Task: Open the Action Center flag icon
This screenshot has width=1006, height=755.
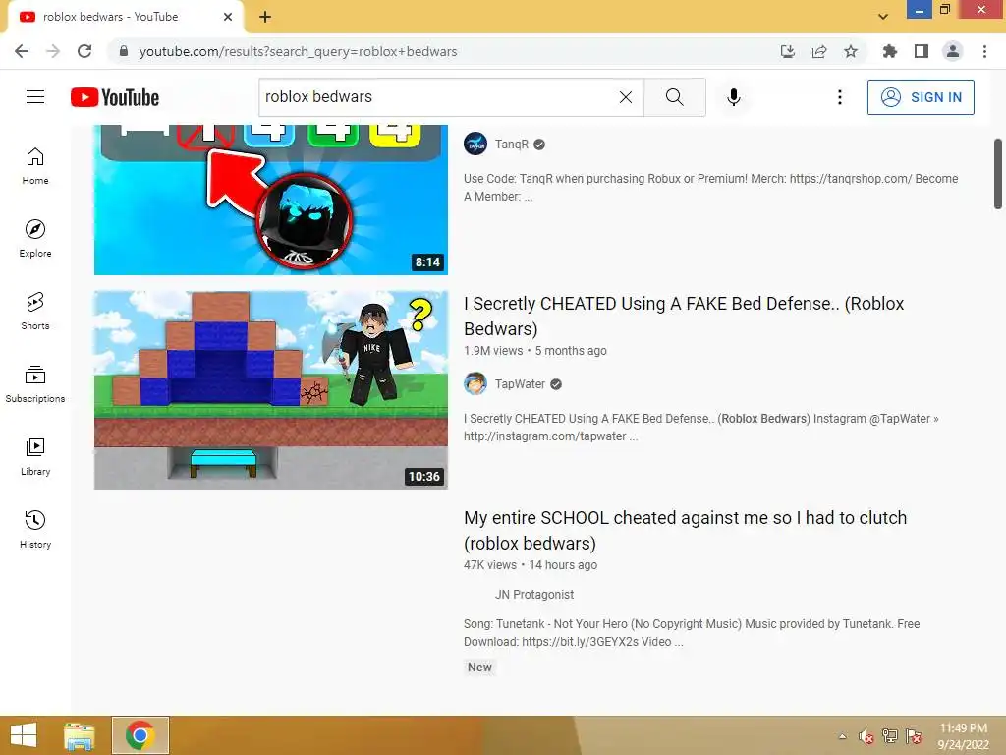Action: coord(914,736)
